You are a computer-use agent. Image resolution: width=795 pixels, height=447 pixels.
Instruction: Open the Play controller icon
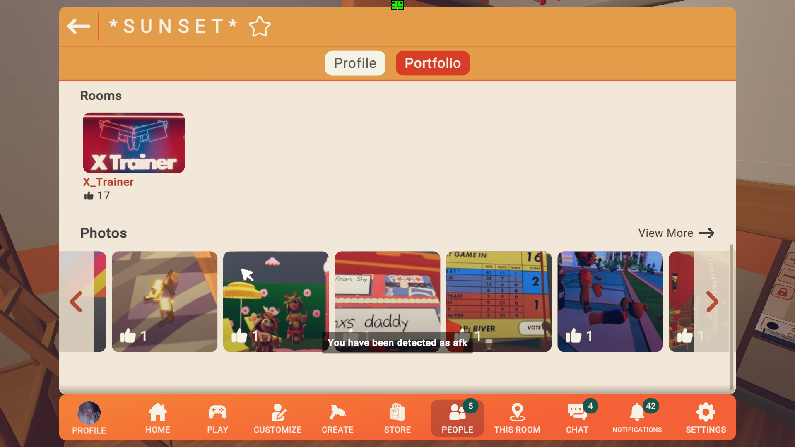tap(218, 418)
